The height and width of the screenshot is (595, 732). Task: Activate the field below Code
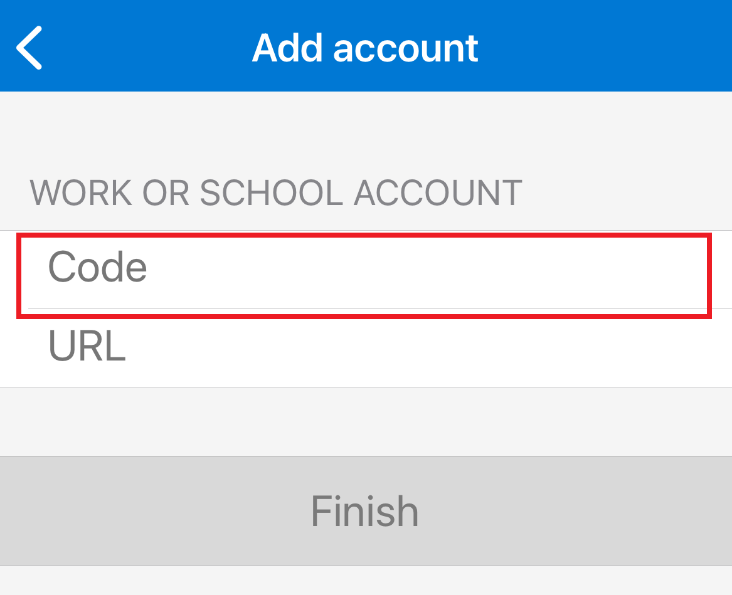[x=364, y=348]
